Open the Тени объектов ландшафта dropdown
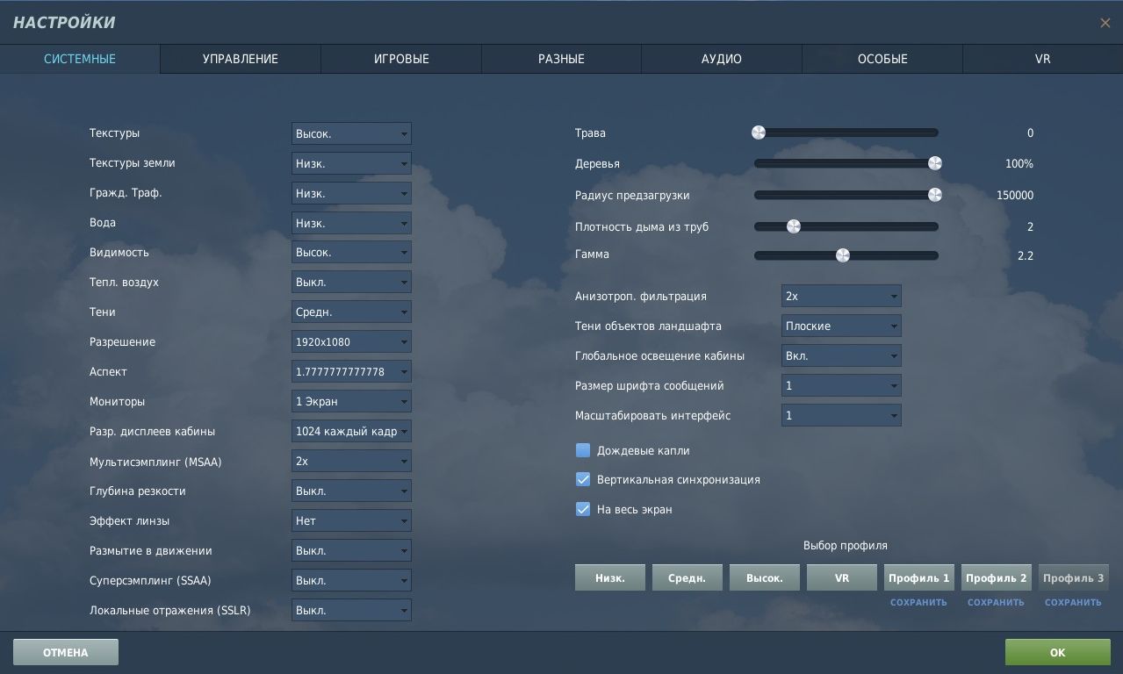The image size is (1123, 674). point(841,326)
